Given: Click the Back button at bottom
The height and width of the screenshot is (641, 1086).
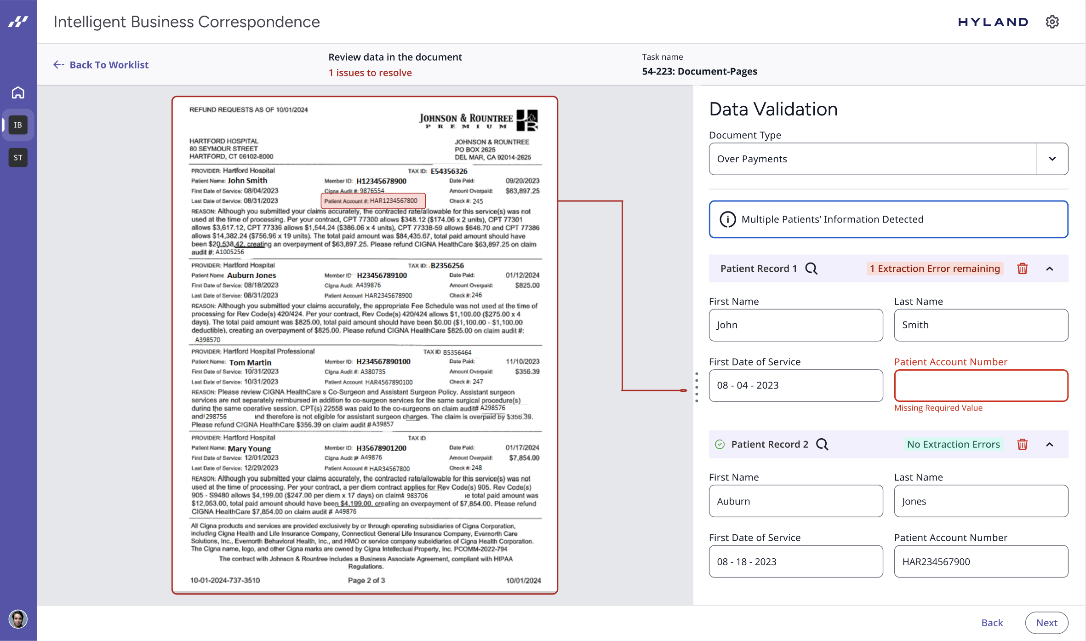Looking at the screenshot, I should click(992, 623).
